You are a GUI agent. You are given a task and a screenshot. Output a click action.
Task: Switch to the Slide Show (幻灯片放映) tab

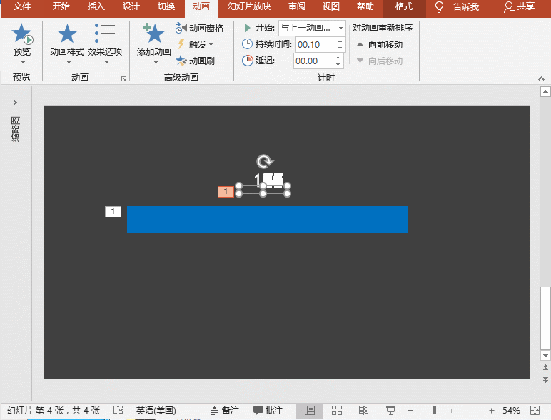click(249, 6)
